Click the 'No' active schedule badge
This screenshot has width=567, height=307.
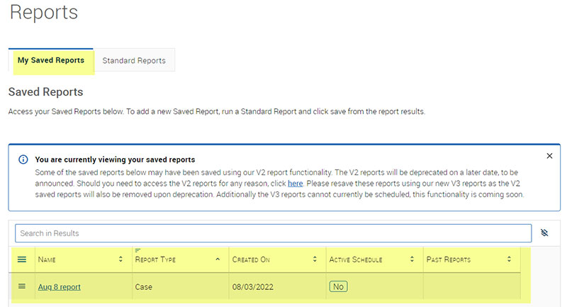[x=338, y=287]
